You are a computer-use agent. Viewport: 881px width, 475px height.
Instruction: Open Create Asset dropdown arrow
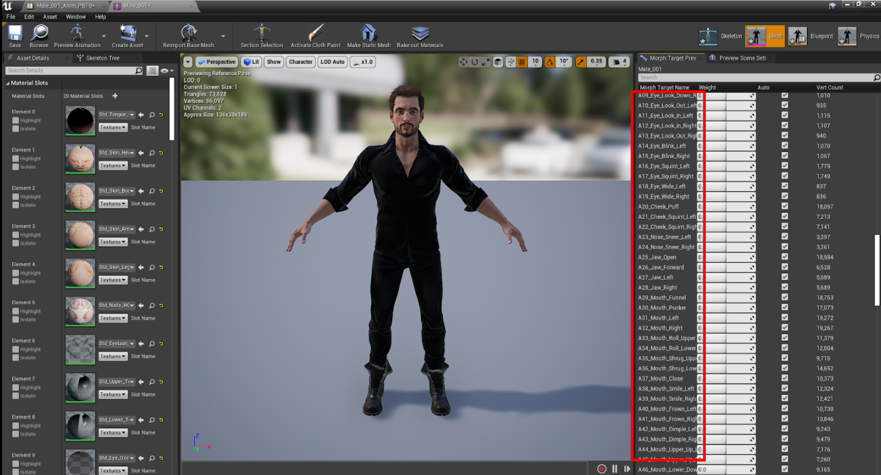click(147, 36)
